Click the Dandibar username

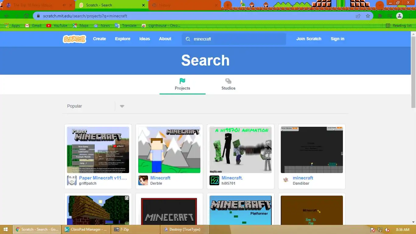[x=301, y=183]
